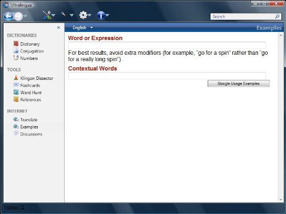Open Klingon Dissector tool
The width and height of the screenshot is (286, 214).
[x=37, y=78]
